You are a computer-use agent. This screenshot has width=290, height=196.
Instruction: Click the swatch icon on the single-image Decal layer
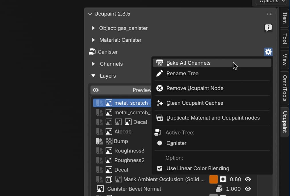(99, 170)
